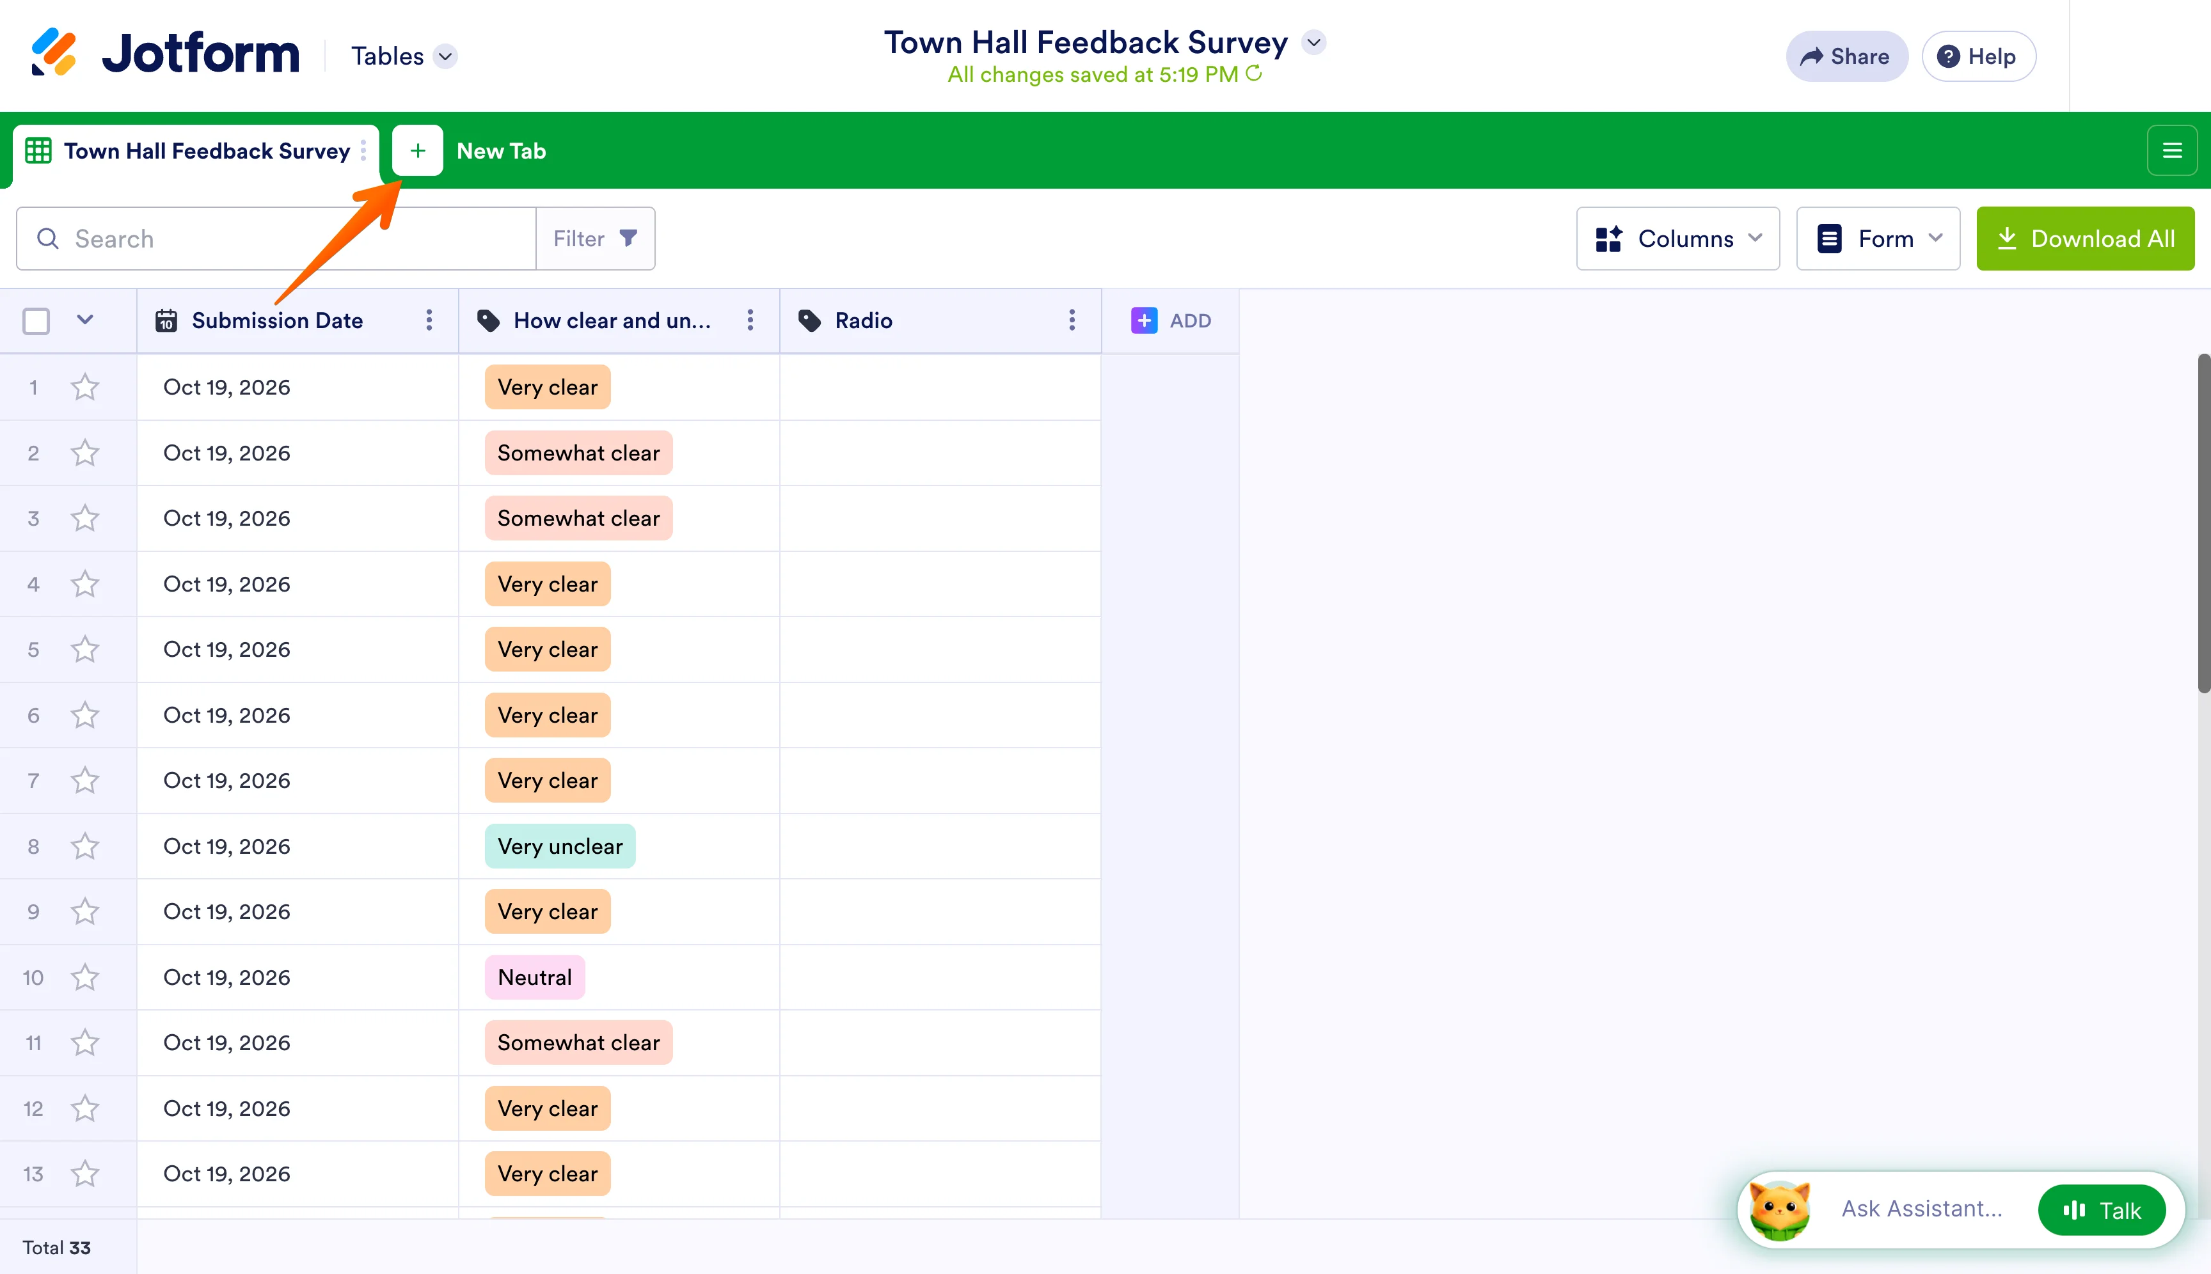Star row 1
Image resolution: width=2211 pixels, height=1274 pixels.
[x=85, y=387]
